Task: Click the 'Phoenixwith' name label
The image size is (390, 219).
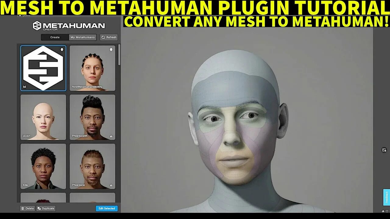Action: [80, 136]
